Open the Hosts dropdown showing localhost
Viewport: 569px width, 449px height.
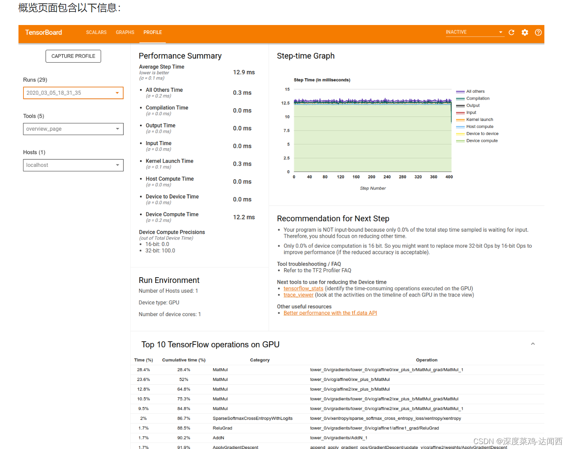pos(73,165)
